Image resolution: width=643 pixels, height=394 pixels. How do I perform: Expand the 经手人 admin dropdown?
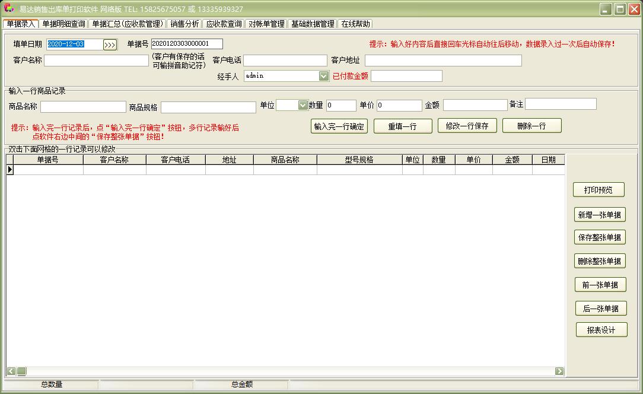pyautogui.click(x=323, y=76)
